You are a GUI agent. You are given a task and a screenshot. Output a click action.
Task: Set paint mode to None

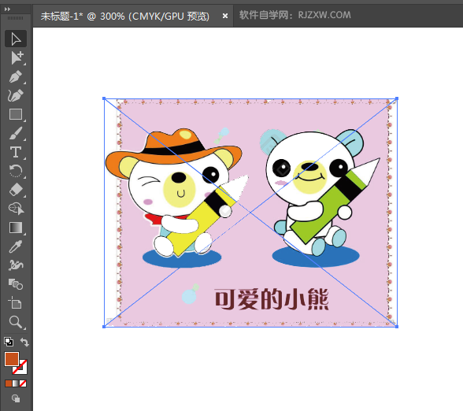(x=23, y=383)
